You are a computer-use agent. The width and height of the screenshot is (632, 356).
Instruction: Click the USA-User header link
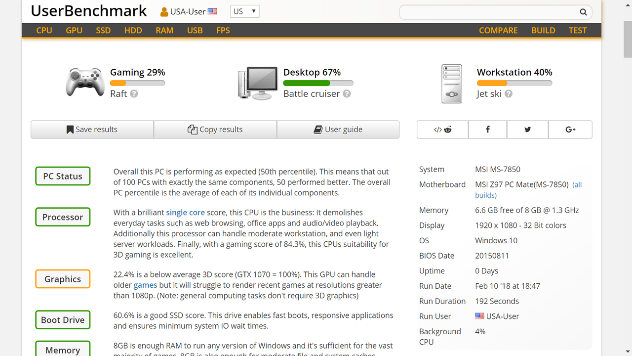click(188, 11)
